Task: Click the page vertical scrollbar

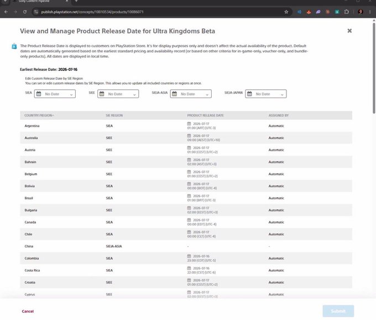Action: (374, 67)
